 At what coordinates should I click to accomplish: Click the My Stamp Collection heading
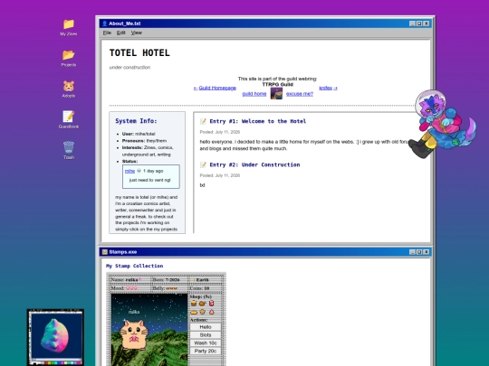click(134, 266)
